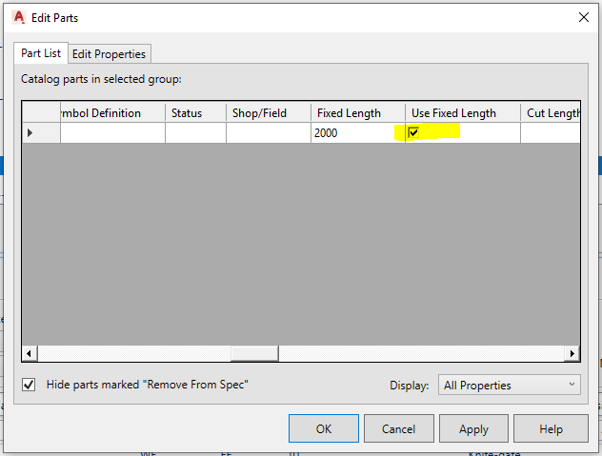Click the Cancel button
The height and width of the screenshot is (456, 602).
point(399,428)
